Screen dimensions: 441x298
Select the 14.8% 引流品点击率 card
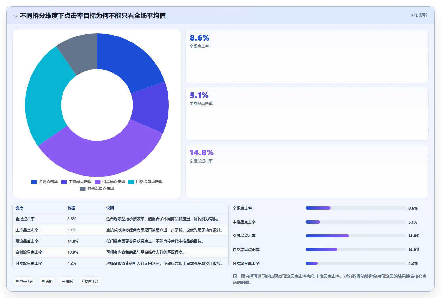click(307, 171)
